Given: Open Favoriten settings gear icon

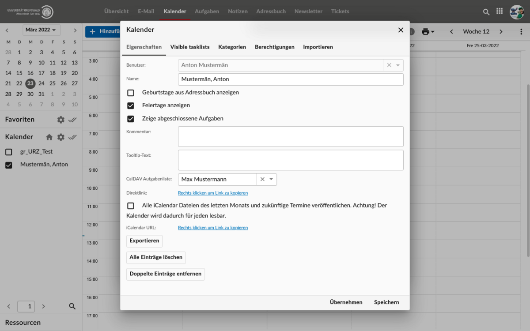Looking at the screenshot, I should click(x=61, y=120).
